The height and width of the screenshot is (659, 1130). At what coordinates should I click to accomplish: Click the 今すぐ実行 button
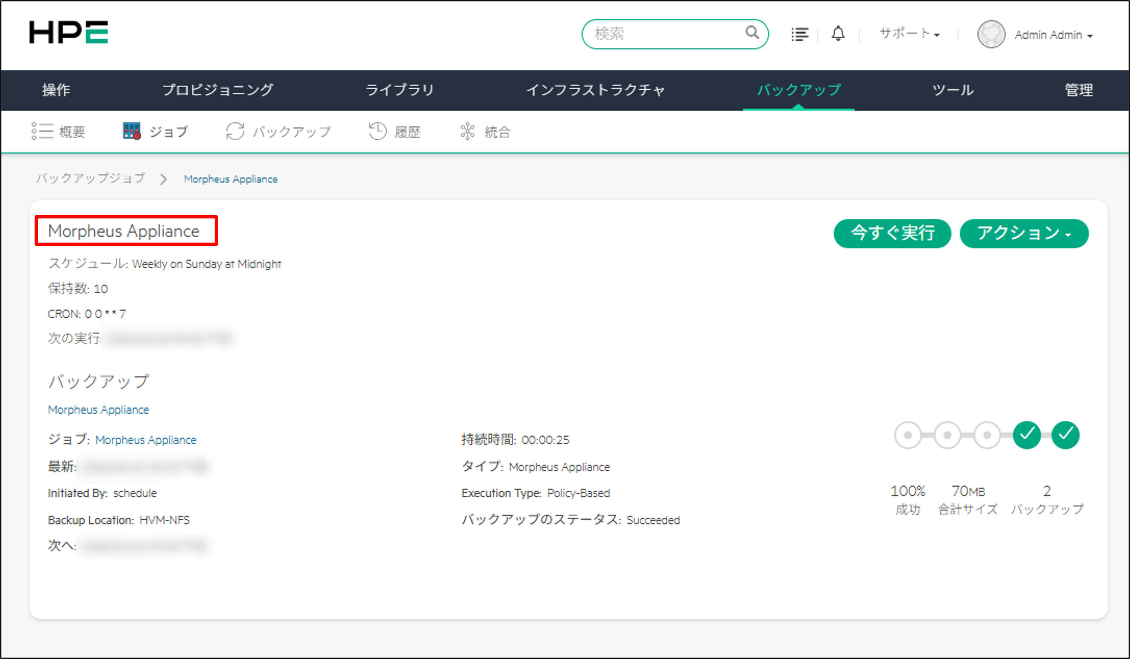[892, 233]
